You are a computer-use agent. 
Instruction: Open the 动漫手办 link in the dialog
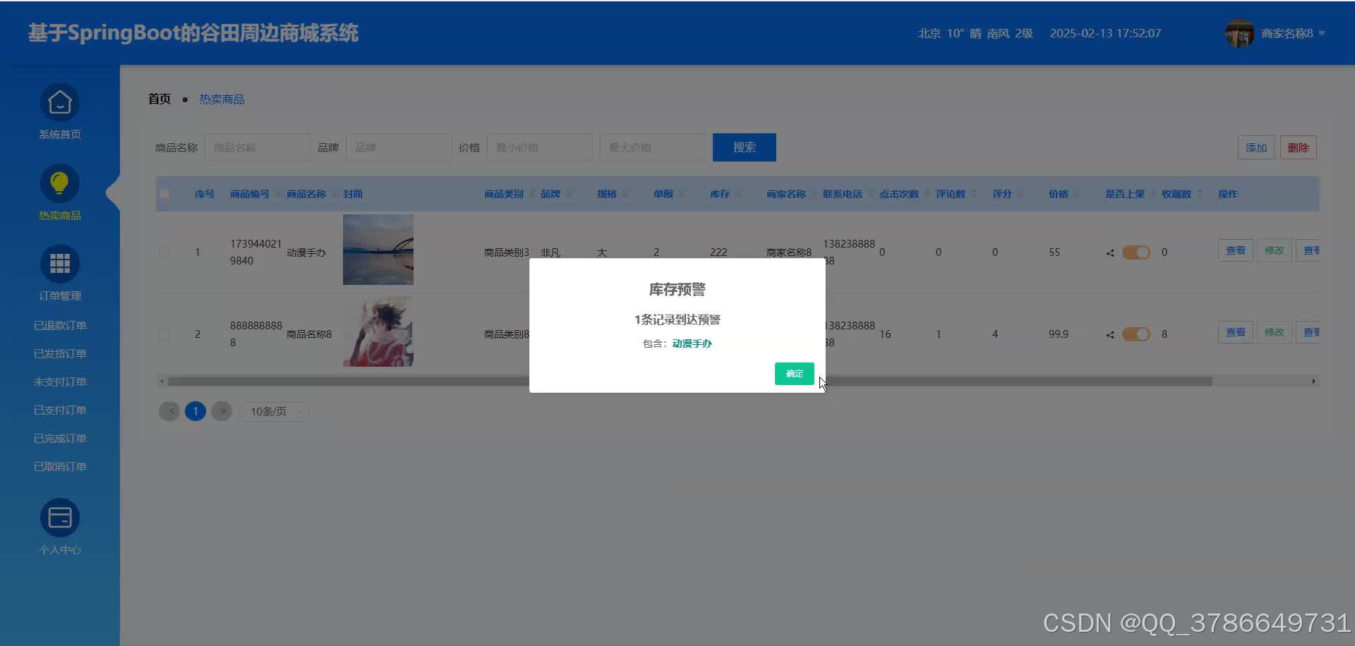[691, 343]
